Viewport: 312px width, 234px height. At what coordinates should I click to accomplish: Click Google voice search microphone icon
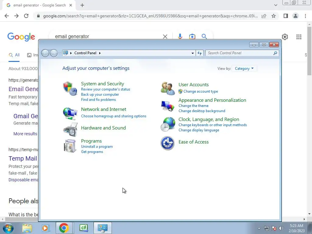180,37
